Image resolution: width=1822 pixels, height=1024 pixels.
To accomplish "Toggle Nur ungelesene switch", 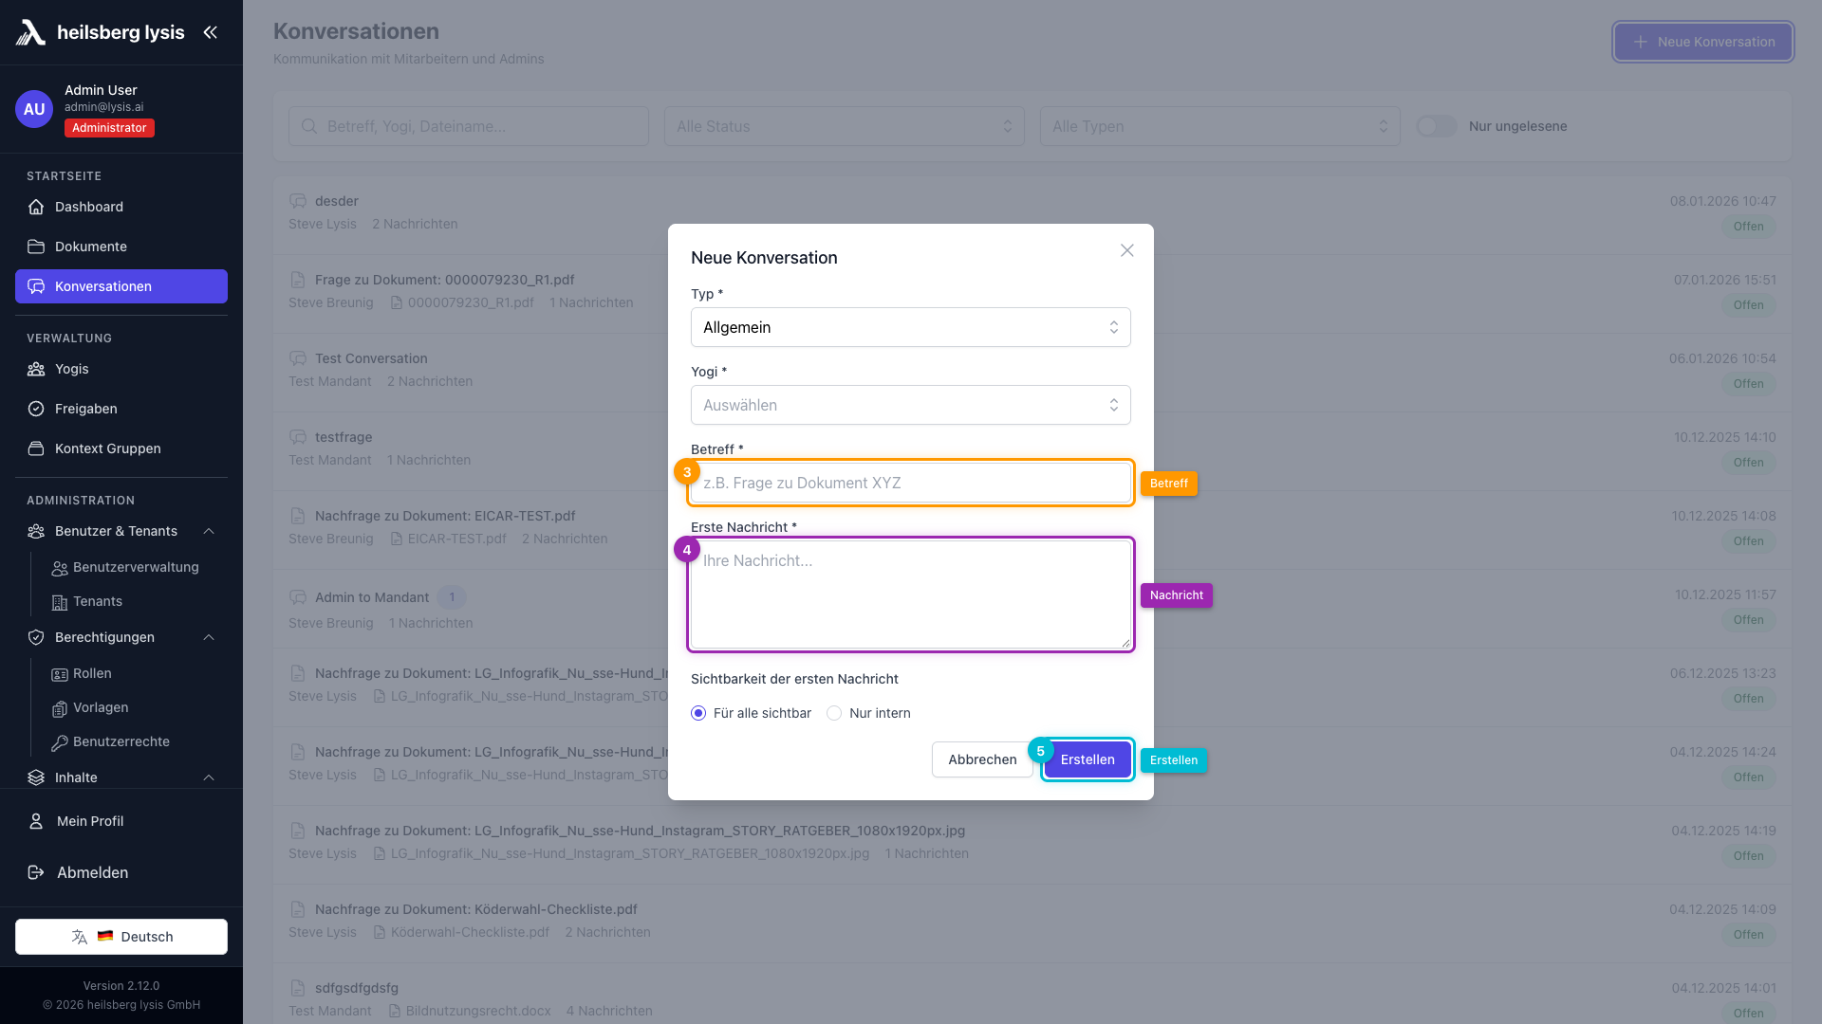I will (1437, 126).
